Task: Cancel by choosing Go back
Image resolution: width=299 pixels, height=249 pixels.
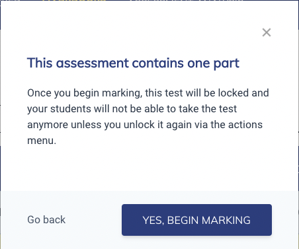Action: point(46,220)
